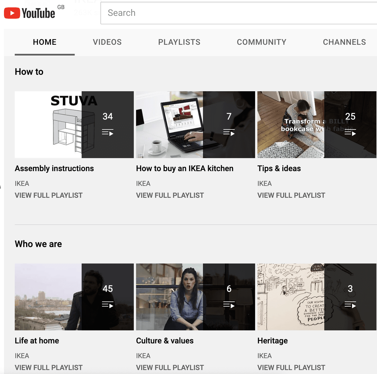Click playlist icon on Culture & values thumbnail
Image resolution: width=377 pixels, height=374 pixels.
pos(229,305)
